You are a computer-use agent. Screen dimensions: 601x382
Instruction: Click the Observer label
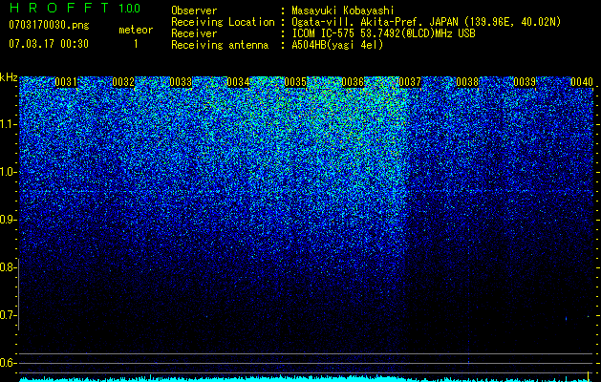[194, 11]
